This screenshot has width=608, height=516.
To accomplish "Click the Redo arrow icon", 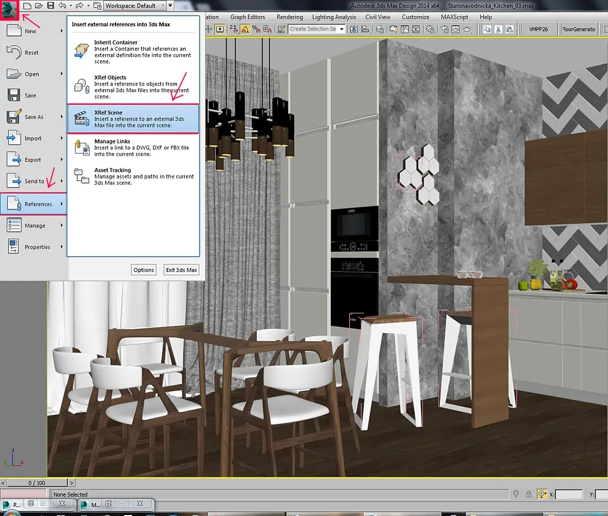I will 79,6.
